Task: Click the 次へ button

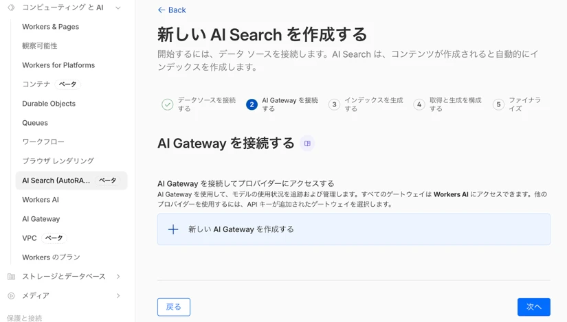Action: point(533,307)
